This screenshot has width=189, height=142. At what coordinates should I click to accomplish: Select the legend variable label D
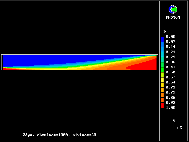click(164, 31)
